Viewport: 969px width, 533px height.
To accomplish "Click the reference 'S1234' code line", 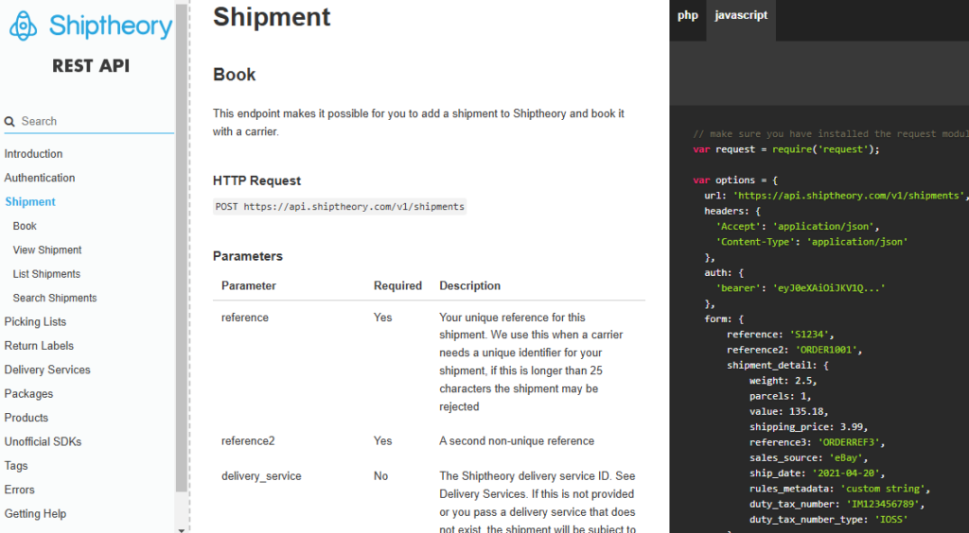I will [780, 335].
